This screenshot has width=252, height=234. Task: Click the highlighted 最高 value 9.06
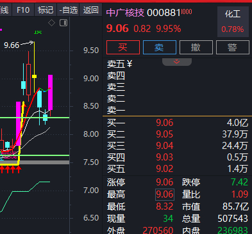pos(165,194)
